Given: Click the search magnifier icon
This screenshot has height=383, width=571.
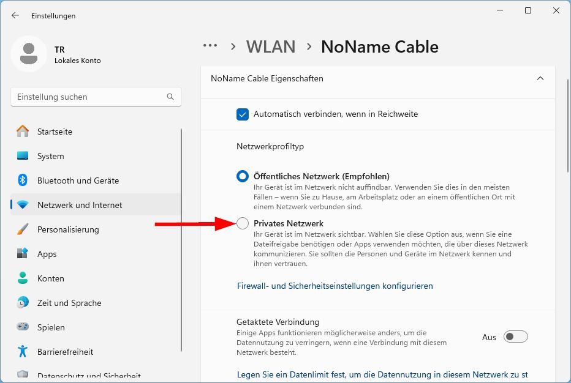Looking at the screenshot, I should (170, 97).
